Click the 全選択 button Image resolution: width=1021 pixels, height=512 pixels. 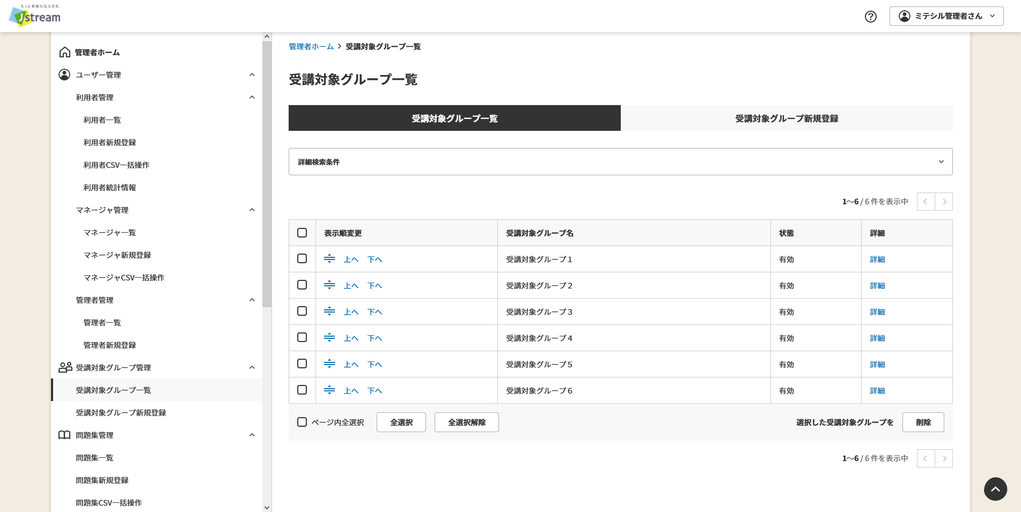coord(401,422)
